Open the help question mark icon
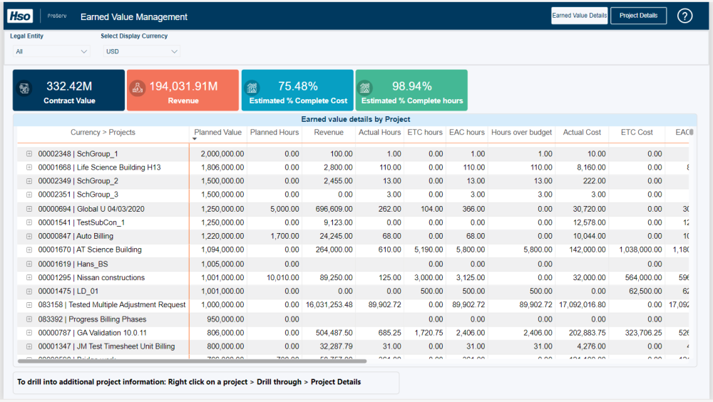713x402 pixels. (x=684, y=16)
